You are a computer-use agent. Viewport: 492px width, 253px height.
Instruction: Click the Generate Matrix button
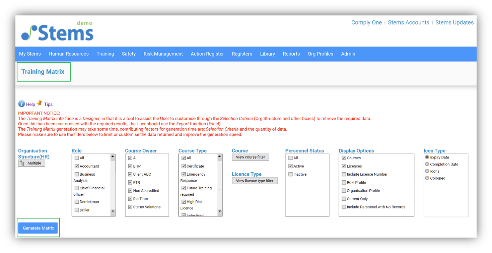38,228
